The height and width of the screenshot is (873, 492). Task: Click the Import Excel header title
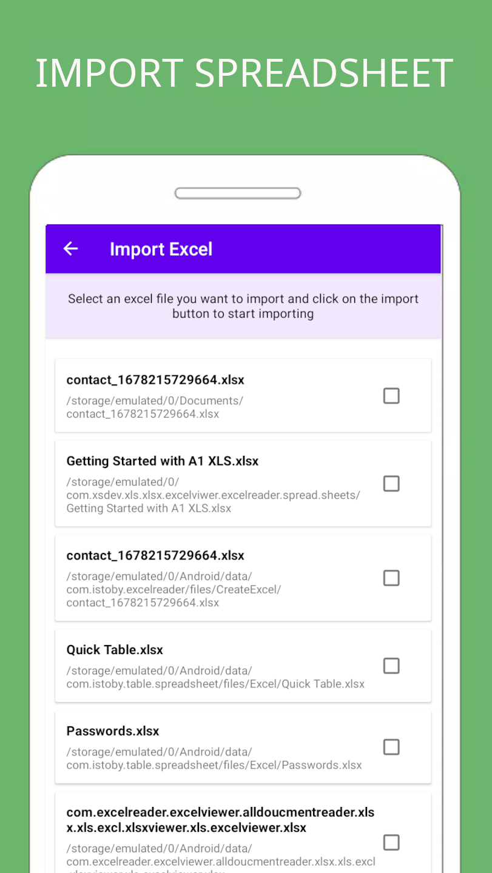tap(161, 249)
